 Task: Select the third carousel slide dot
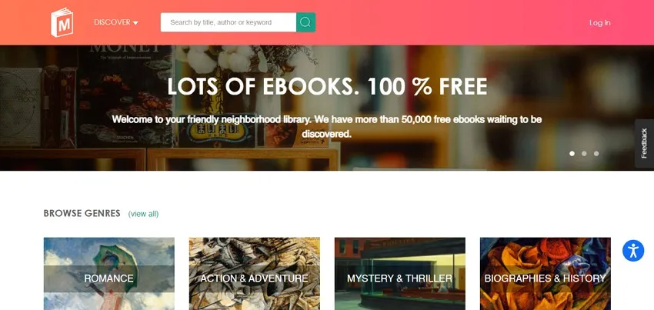[x=596, y=154]
